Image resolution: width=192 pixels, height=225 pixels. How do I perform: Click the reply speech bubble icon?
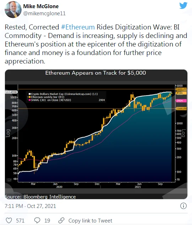pos(37,220)
